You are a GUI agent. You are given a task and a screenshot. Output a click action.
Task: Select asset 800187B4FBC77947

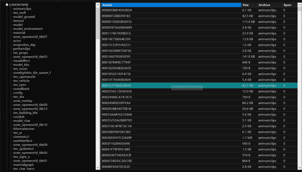pos(199,62)
